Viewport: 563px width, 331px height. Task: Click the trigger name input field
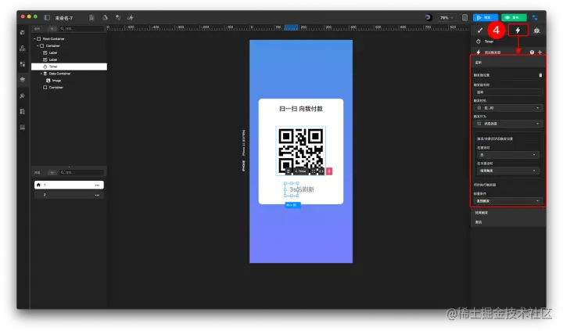pyautogui.click(x=507, y=92)
